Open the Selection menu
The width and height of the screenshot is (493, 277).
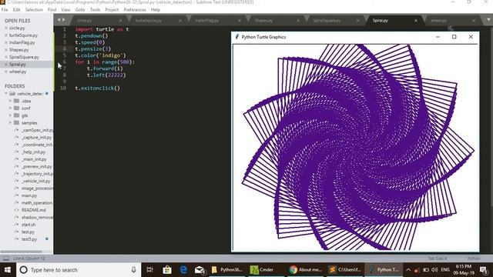pyautogui.click(x=34, y=10)
